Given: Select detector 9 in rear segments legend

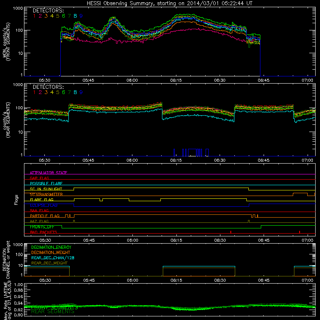Looking at the screenshot, I should coord(81,92).
